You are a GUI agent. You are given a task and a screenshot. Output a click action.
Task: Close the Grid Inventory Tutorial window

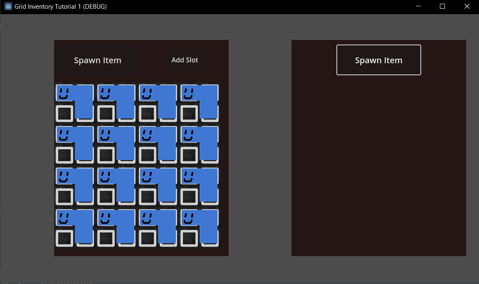click(x=467, y=6)
